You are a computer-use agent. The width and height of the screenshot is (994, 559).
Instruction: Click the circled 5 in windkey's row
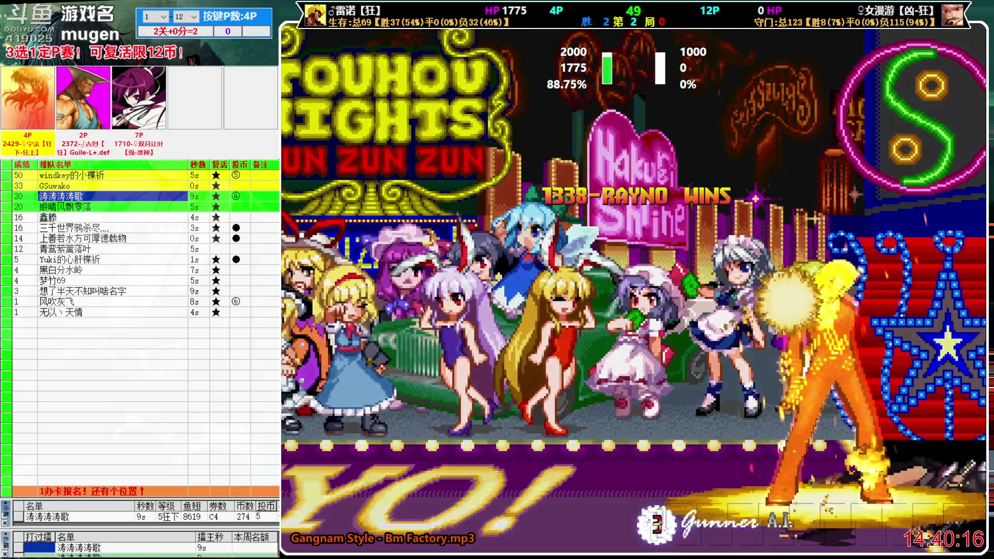click(236, 175)
